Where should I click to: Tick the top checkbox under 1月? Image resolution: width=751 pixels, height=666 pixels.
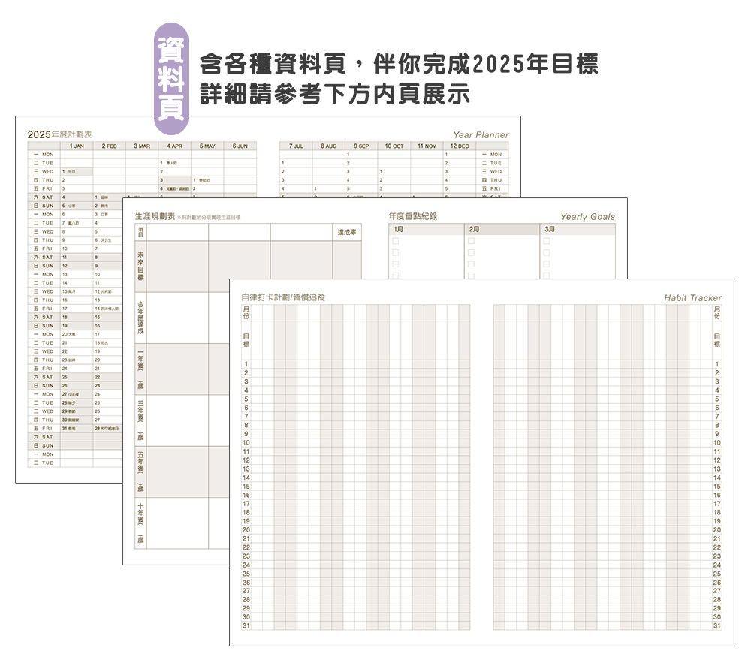[396, 241]
